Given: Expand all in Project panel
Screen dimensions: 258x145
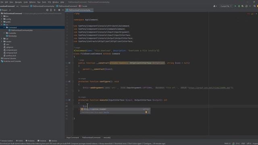Looking at the screenshot, I should tap(51, 10).
